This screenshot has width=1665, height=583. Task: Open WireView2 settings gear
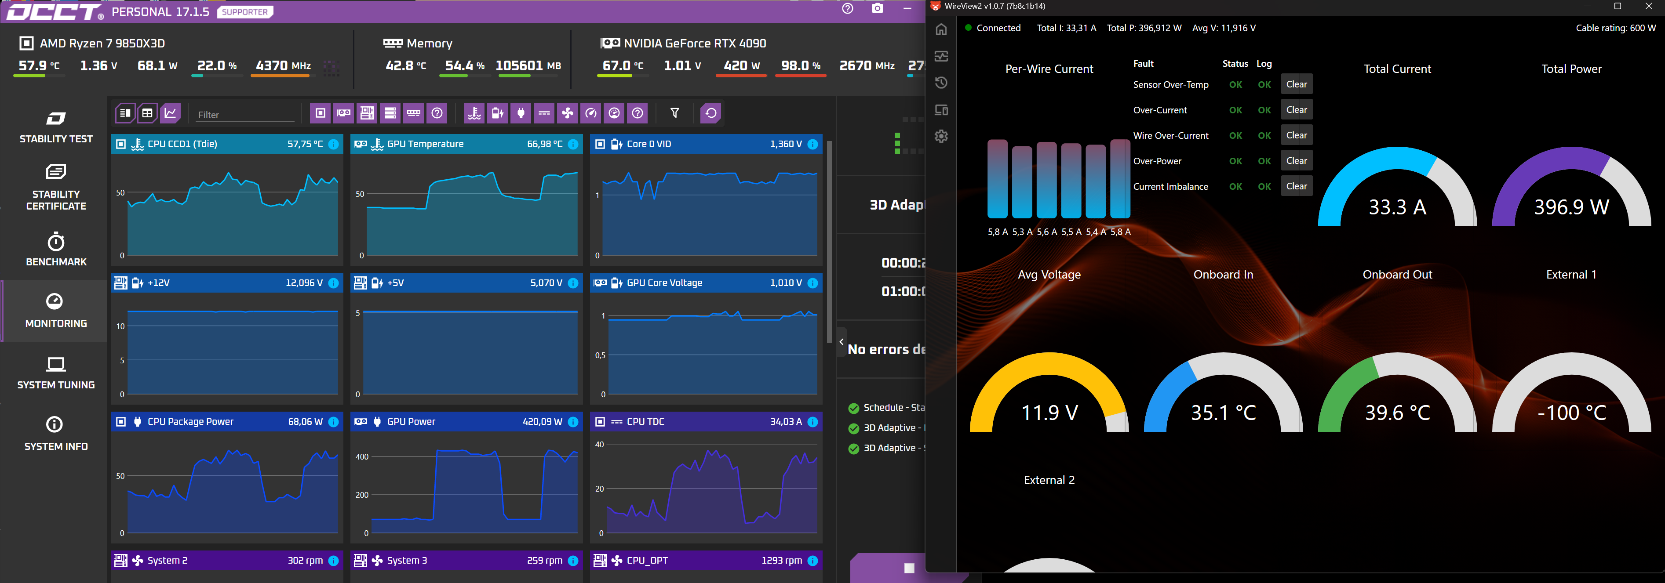pos(941,136)
